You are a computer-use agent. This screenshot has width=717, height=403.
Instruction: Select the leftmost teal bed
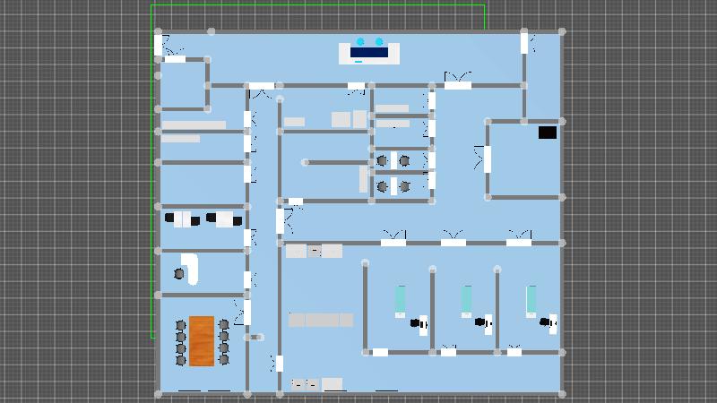click(x=400, y=299)
